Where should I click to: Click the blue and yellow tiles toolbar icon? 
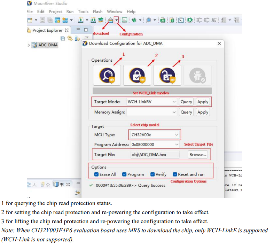pyautogui.click(x=65, y=20)
